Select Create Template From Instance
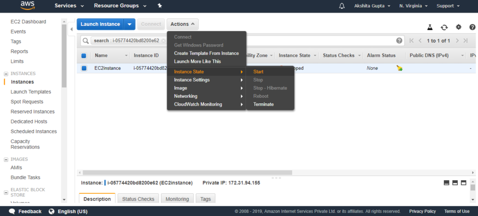478x216 pixels. point(206,53)
